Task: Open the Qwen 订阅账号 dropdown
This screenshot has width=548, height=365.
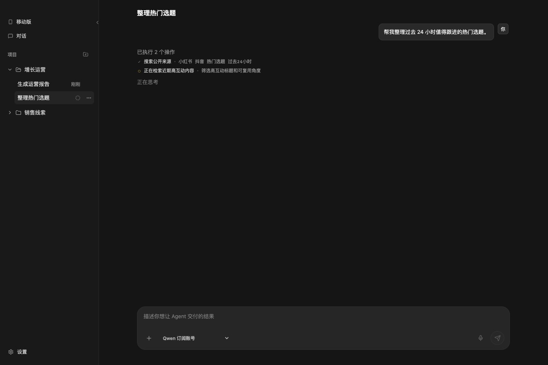Action: (x=196, y=338)
